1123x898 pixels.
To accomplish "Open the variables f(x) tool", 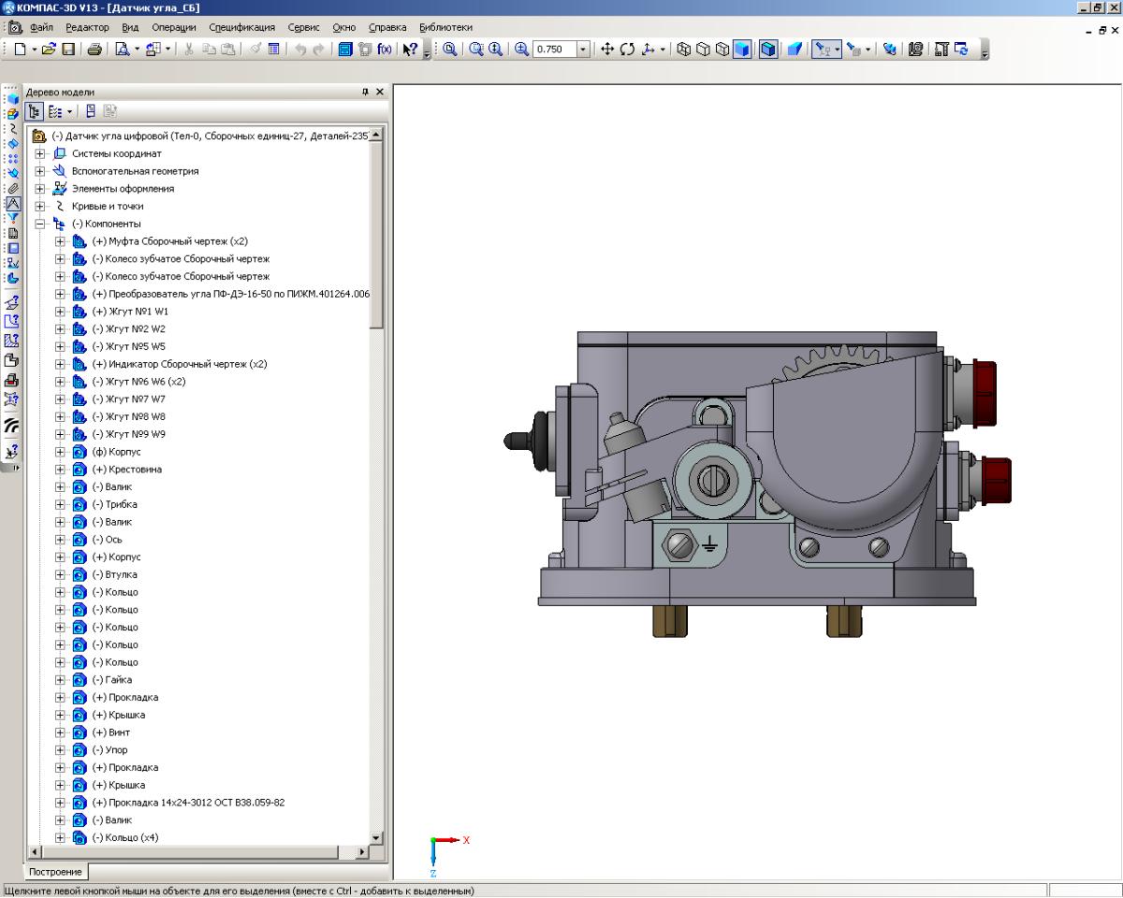I will point(385,50).
